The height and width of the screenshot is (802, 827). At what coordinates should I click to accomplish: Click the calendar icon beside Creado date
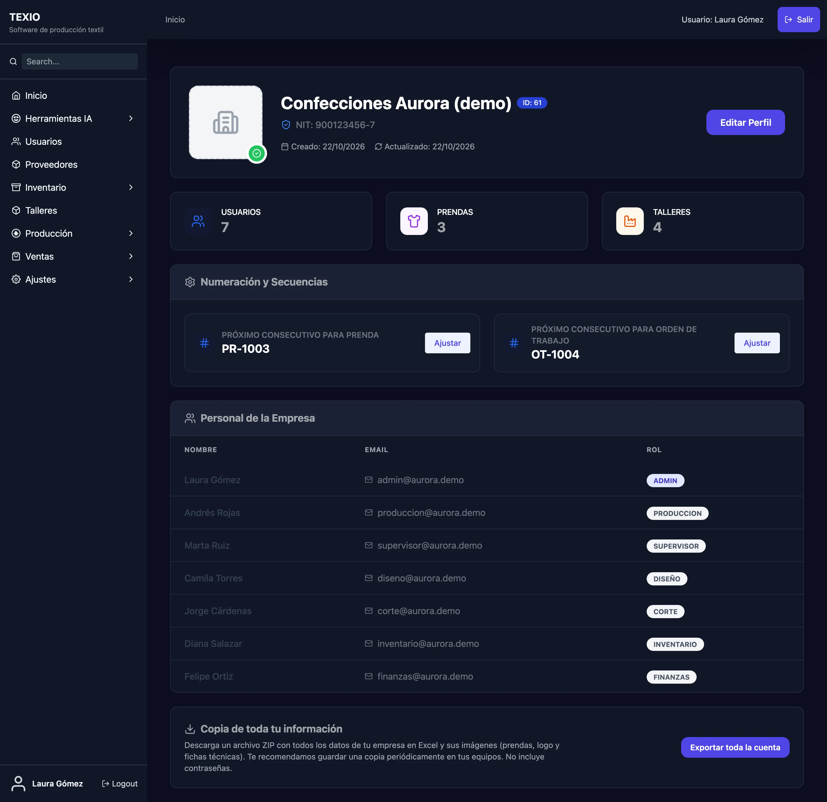pos(285,146)
